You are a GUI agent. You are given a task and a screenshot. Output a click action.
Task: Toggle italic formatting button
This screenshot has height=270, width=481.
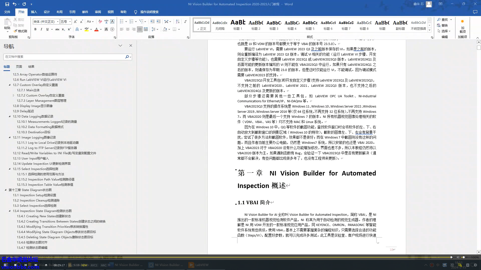coord(41,29)
